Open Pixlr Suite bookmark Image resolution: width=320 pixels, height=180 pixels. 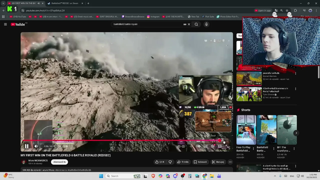pyautogui.click(x=208, y=17)
